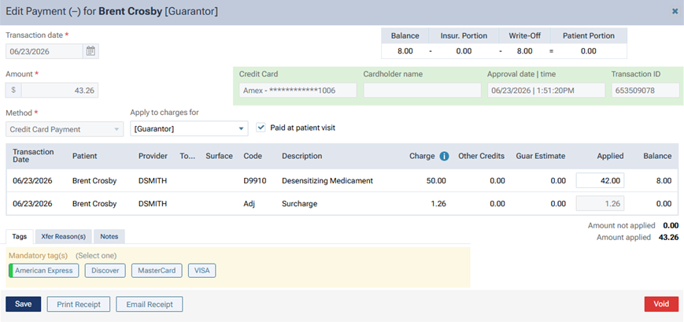This screenshot has height=322, width=684.
Task: Click Desensitizing Medicament description cell
Action: 327,180
